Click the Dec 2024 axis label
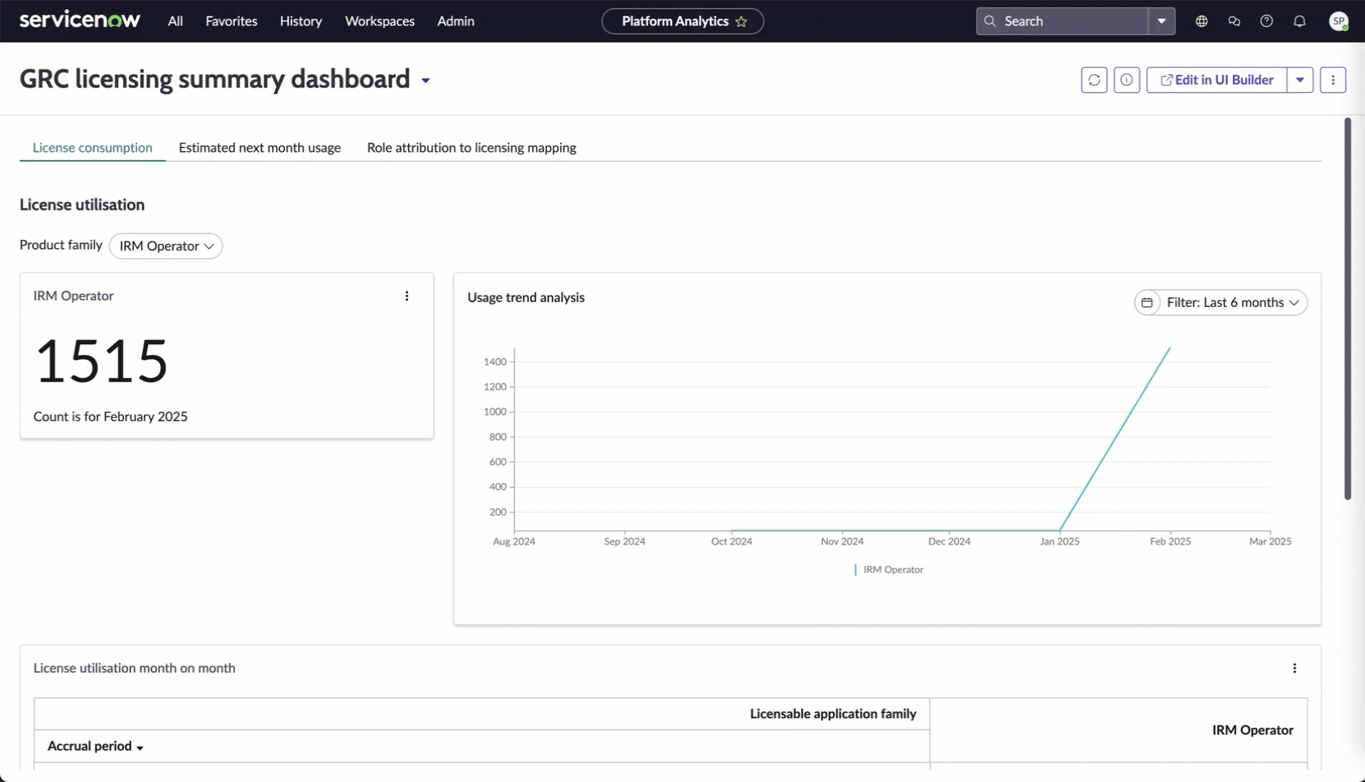The image size is (1365, 782). 949,541
